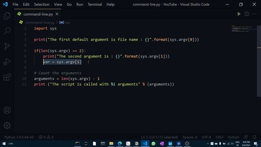This screenshot has height=147, width=261.
Task: Open the Edit menu
Action: tap(26, 4)
